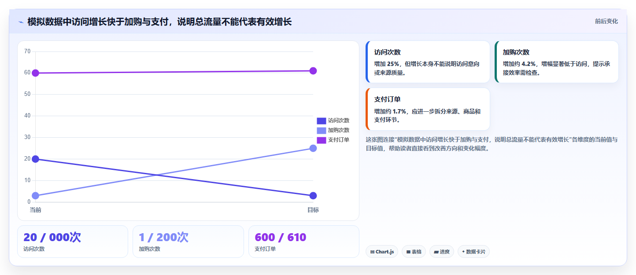Viewport: 636px width, 275px height.
Task: Select the 600 / 610 stat card
Action: (304, 242)
